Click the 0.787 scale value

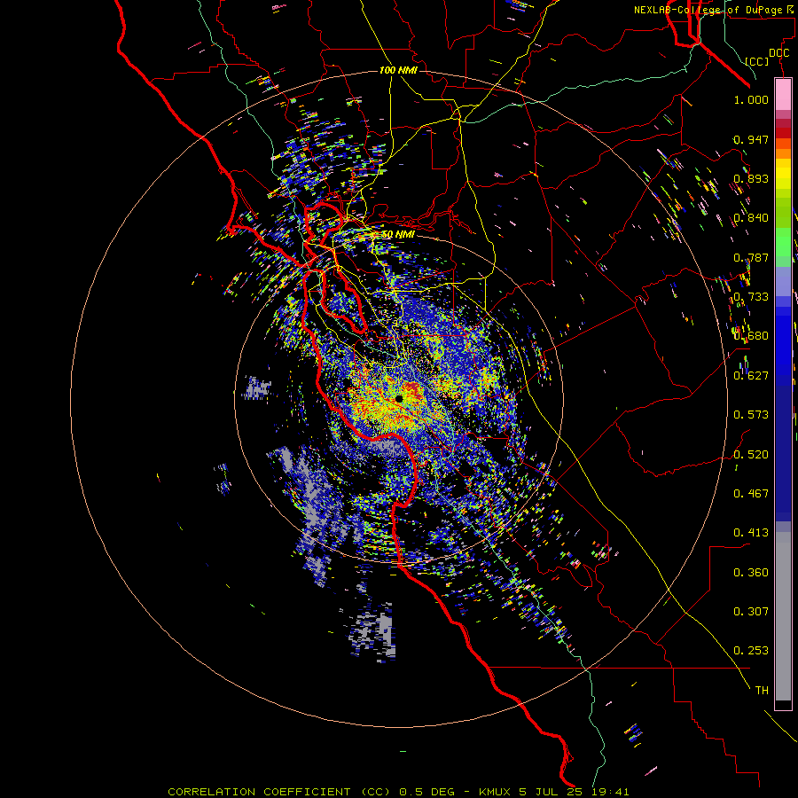tap(751, 257)
